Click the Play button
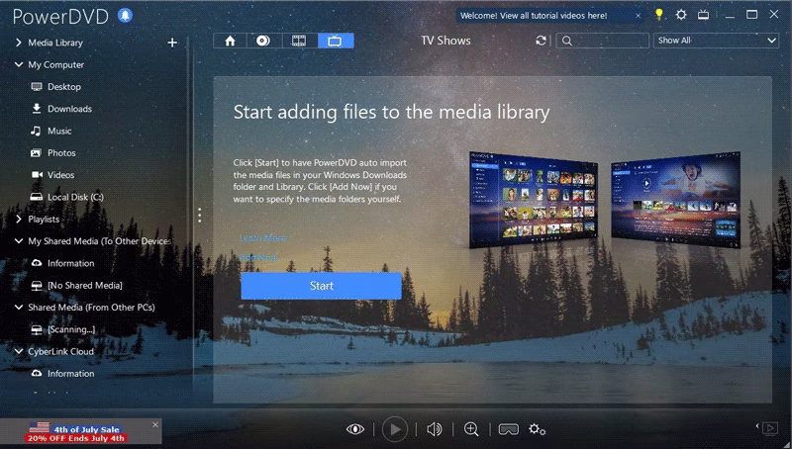792x449 pixels. coord(395,429)
